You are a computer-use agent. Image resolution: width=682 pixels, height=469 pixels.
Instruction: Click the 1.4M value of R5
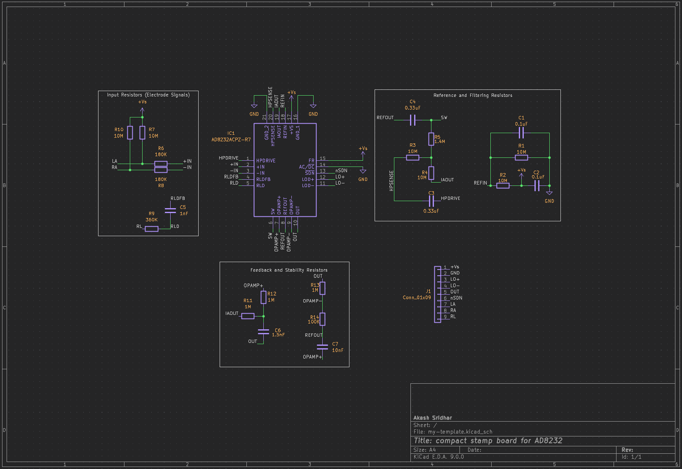440,141
